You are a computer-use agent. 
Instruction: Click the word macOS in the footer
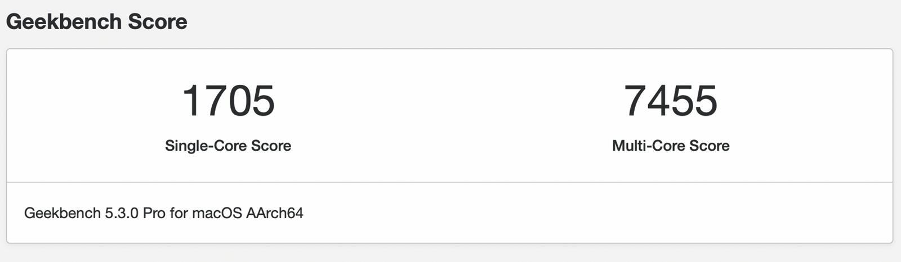[217, 213]
